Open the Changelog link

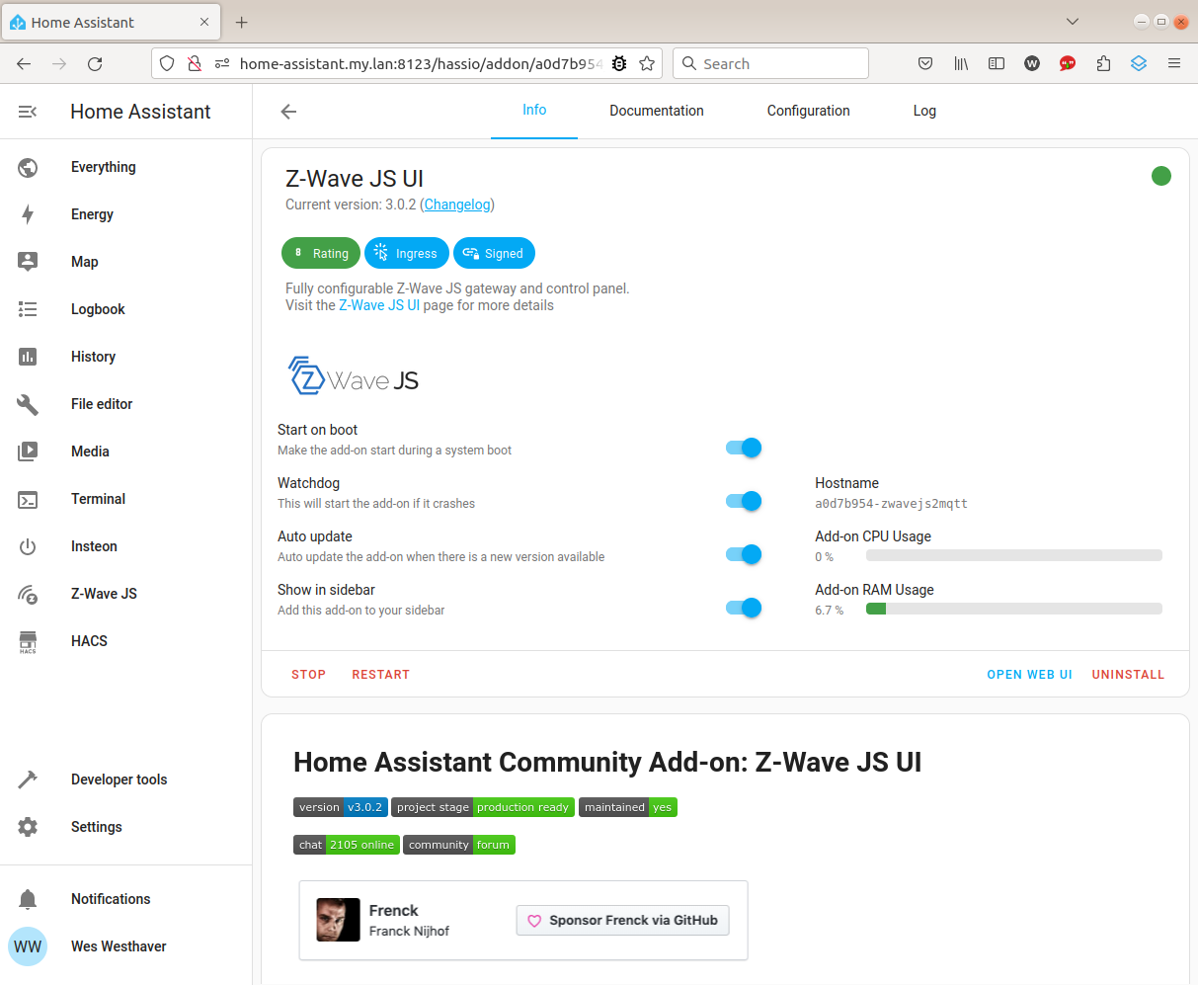(x=457, y=205)
